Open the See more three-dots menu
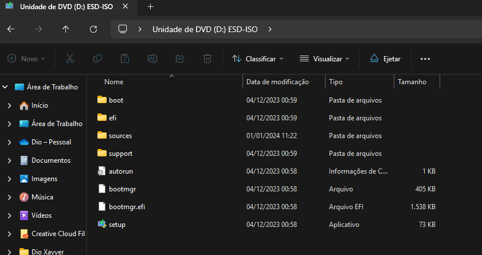 (425, 58)
